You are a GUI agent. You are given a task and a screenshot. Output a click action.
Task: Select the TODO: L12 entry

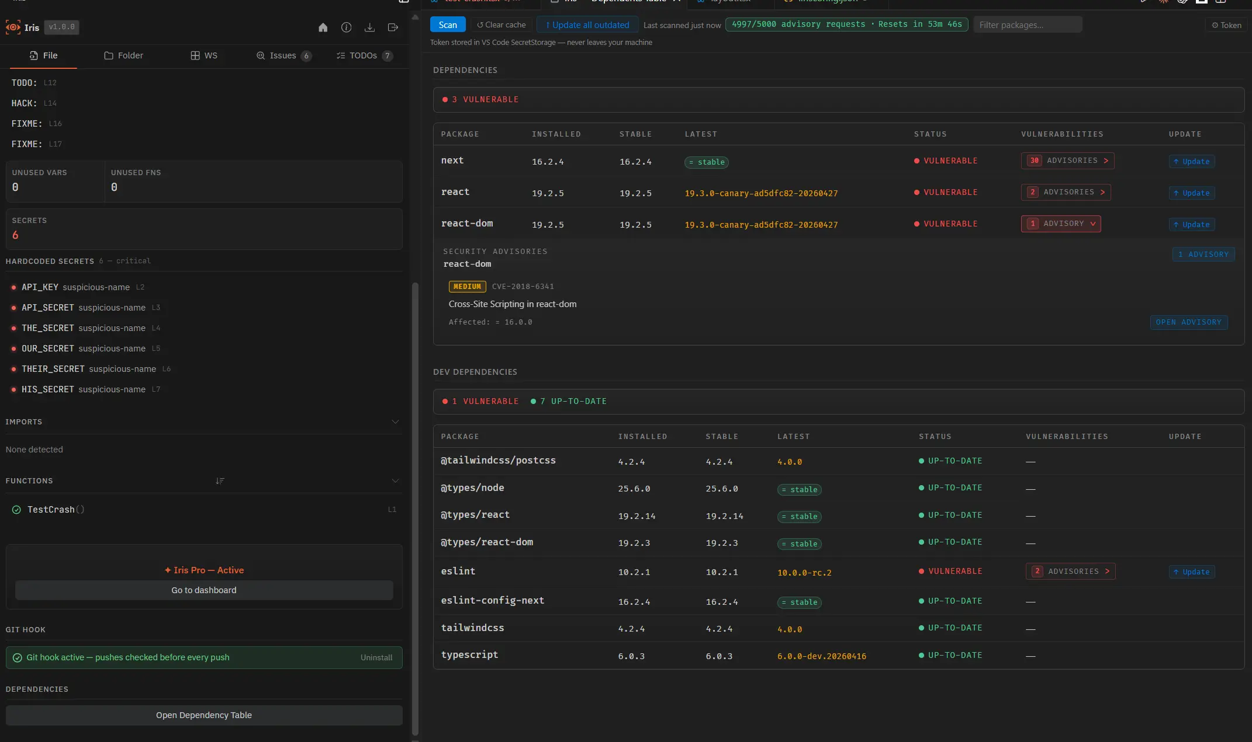click(x=34, y=83)
